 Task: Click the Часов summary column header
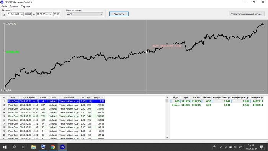pos(196,97)
